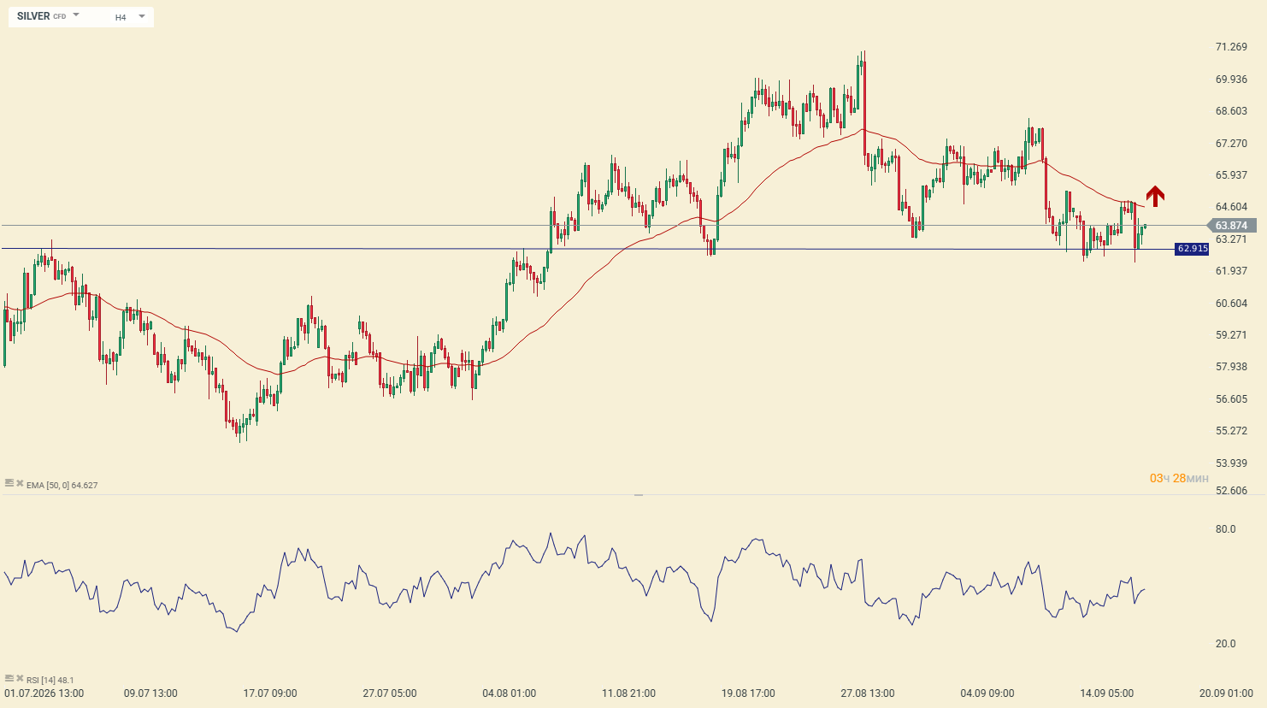Click the SILVER instrument name
The width and height of the screenshot is (1267, 708).
[x=33, y=16]
